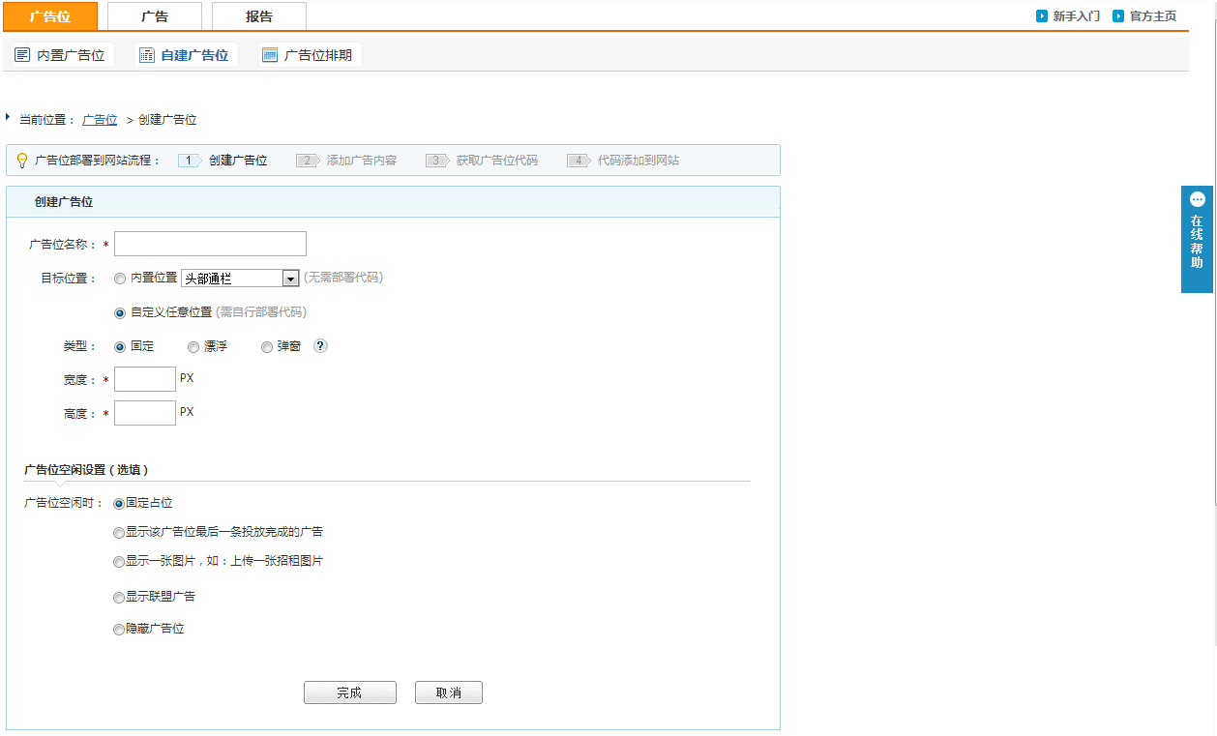Click the lightbulb tip icon in workflow bar
Screen dimensions: 1217x736
pos(22,161)
